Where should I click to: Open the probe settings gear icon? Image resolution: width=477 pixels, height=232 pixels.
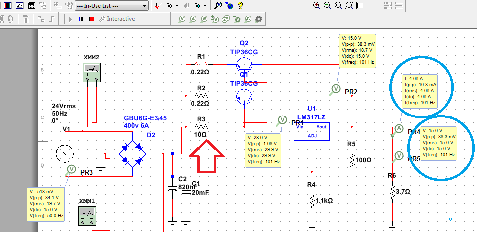pos(259,19)
